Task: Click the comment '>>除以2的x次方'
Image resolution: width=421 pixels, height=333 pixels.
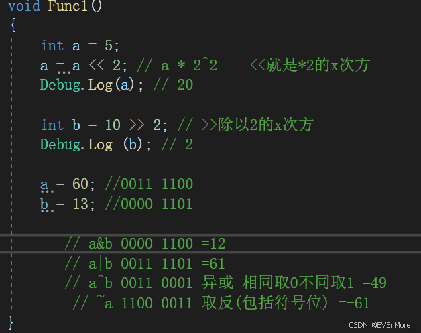Action: coord(257,125)
